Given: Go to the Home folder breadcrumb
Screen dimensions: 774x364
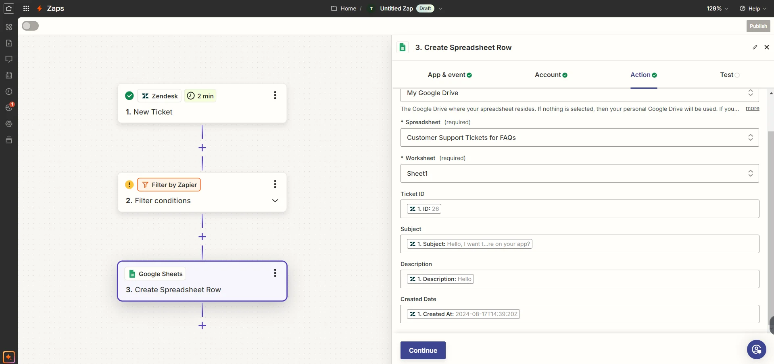Looking at the screenshot, I should coord(344,8).
